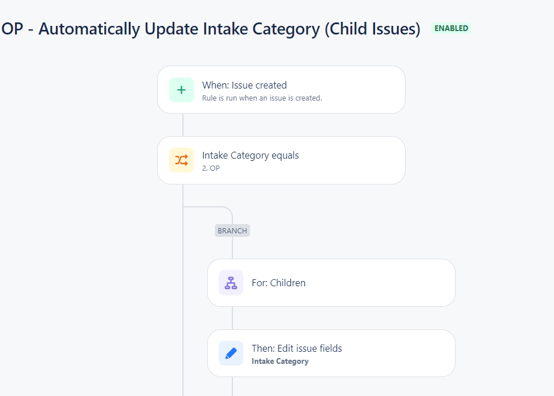Screen dimensions: 554x396
Task: Click the blue pencil edit icon
Action: pos(231,353)
